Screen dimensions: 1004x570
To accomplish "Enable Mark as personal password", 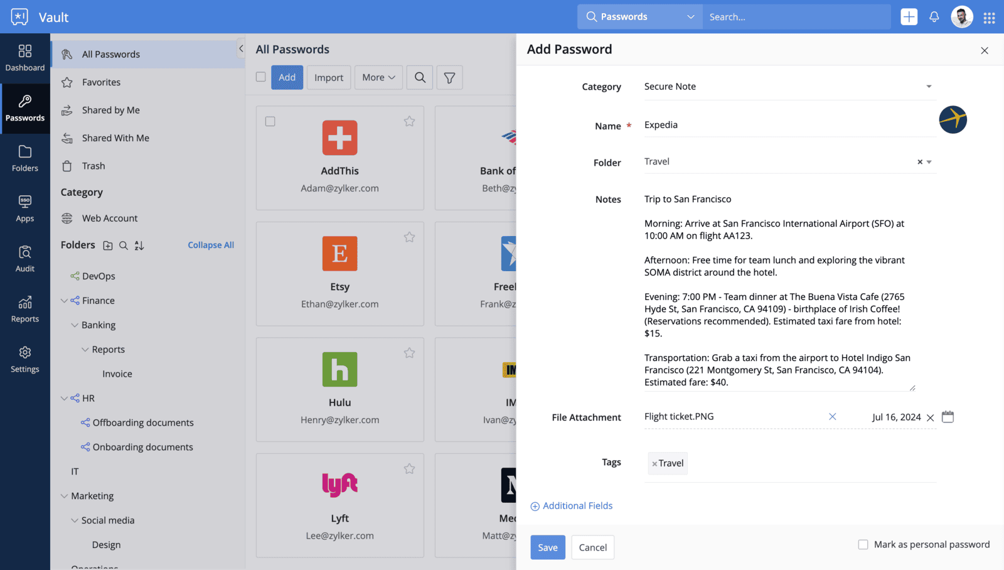I will (863, 544).
